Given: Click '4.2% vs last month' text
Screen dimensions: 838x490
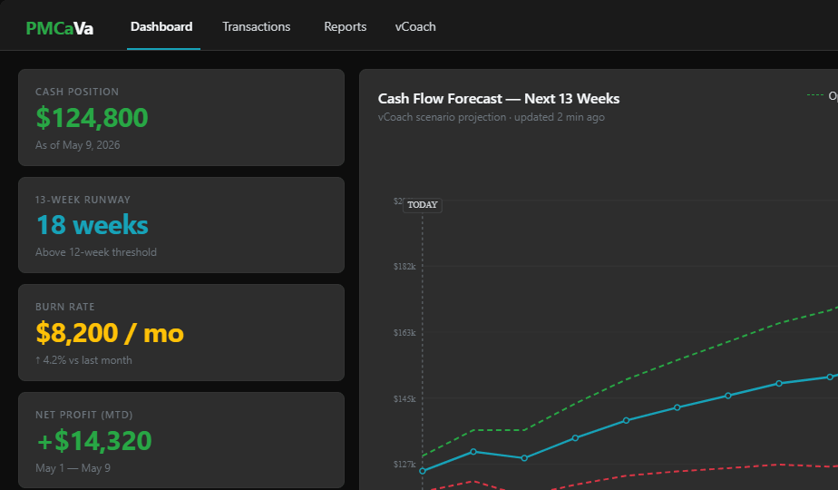Looking at the screenshot, I should (83, 360).
